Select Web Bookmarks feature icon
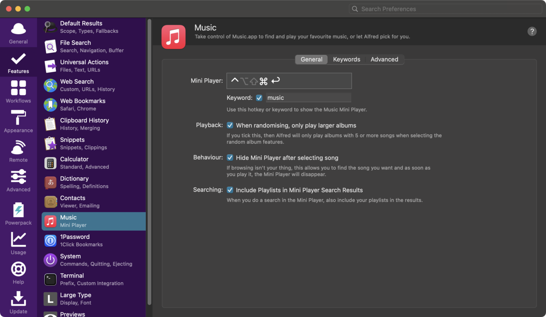The height and width of the screenshot is (317, 546). pyautogui.click(x=50, y=105)
